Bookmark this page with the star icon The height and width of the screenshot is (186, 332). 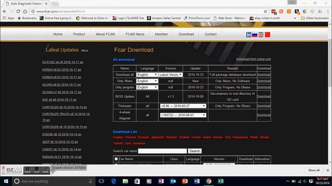coord(265,11)
